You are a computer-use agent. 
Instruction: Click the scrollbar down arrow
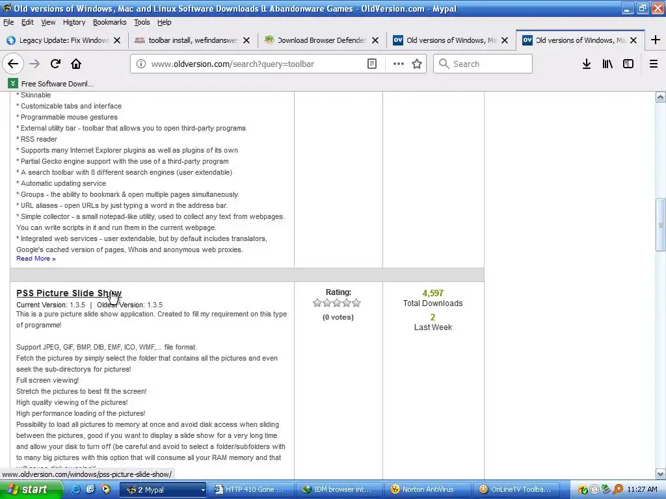pyautogui.click(x=661, y=474)
